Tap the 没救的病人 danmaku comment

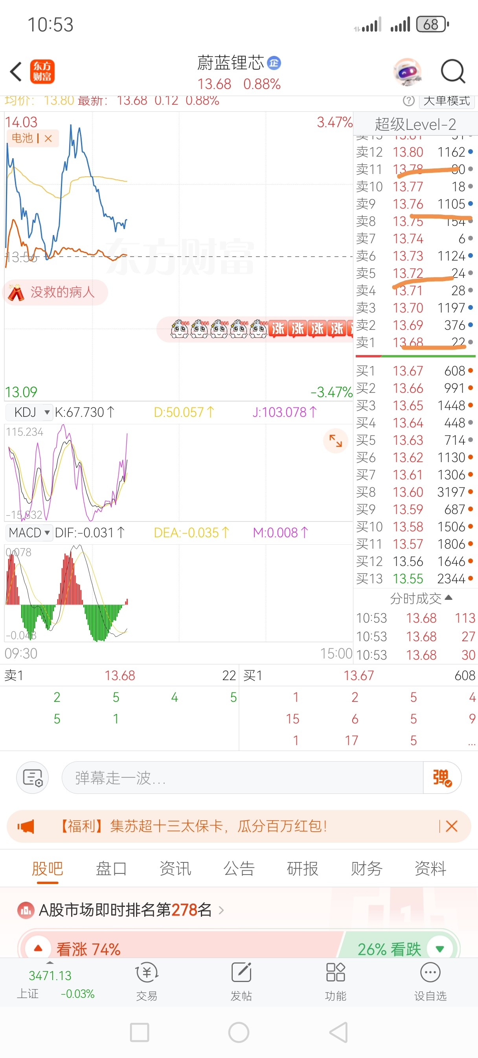[55, 292]
